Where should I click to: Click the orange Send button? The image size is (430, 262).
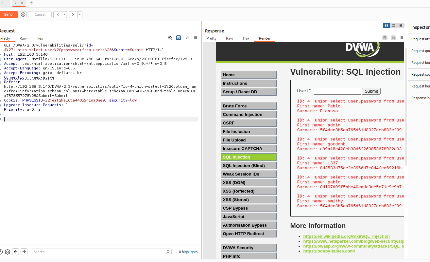coord(9,14)
